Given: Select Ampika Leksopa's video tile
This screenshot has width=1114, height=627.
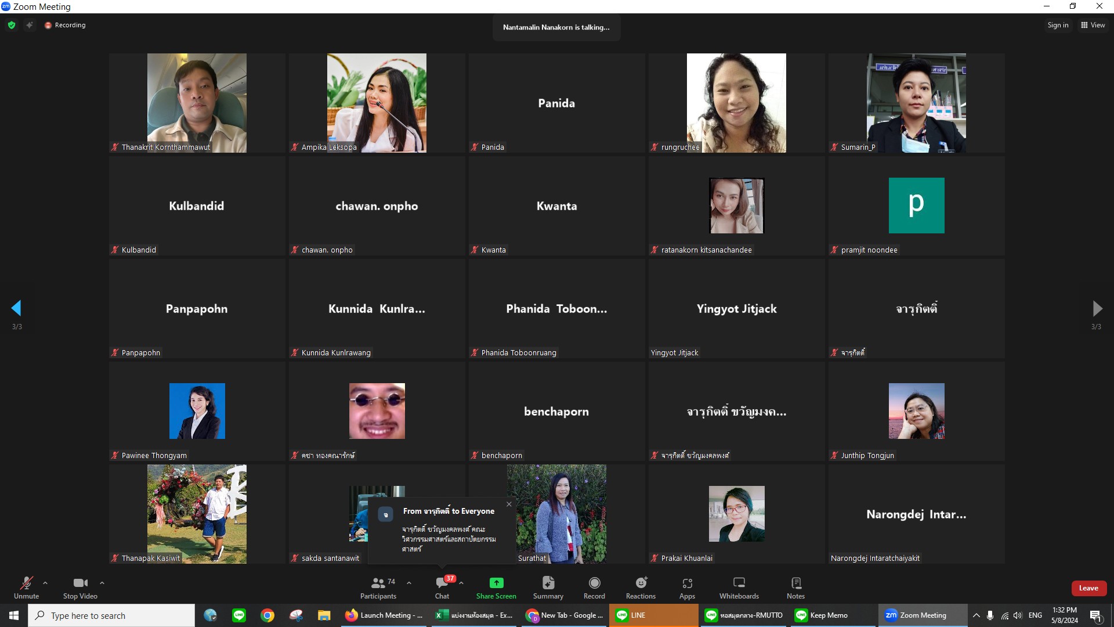Looking at the screenshot, I should click(377, 103).
